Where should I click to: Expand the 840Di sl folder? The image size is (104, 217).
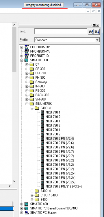point(32,191)
